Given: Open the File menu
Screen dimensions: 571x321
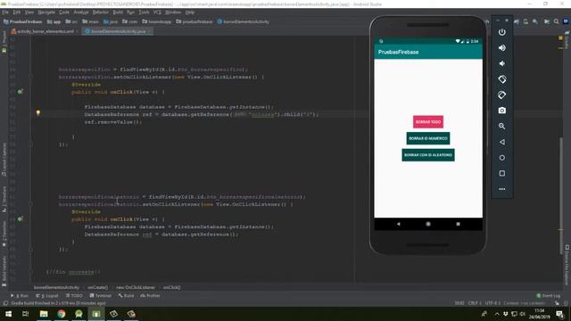Looking at the screenshot, I should (5, 12).
